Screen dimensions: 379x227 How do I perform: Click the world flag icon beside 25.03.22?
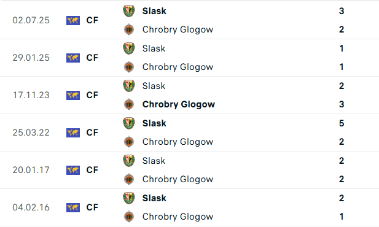(x=73, y=133)
